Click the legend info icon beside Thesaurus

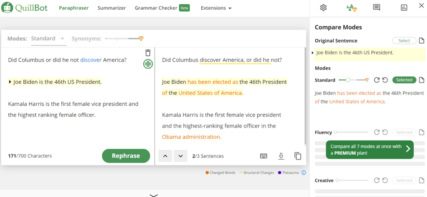(304, 172)
